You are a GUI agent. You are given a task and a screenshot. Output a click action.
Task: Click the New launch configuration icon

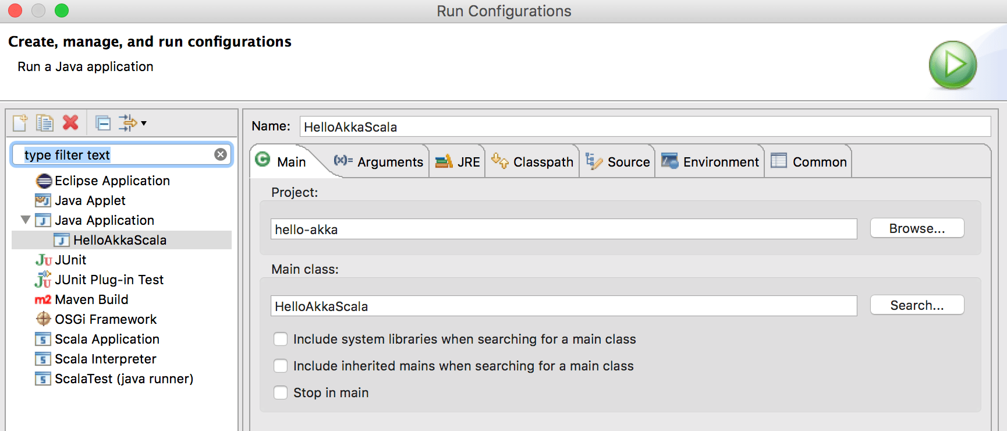click(x=20, y=123)
